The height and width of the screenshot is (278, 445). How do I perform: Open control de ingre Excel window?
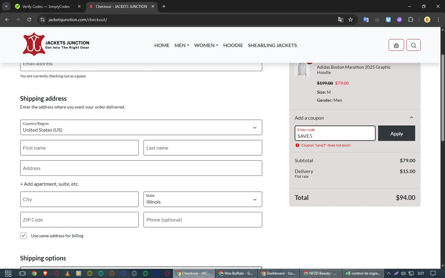click(363, 273)
